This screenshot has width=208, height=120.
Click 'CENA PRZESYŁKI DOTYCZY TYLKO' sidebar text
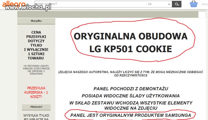pos(36,39)
